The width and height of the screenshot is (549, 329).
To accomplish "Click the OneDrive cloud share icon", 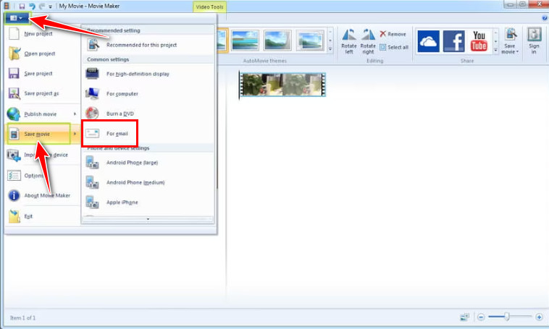I will (x=428, y=41).
